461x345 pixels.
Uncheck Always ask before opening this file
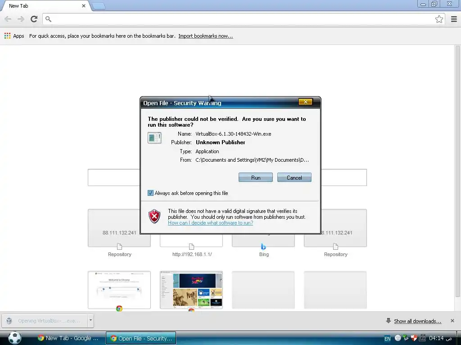[x=150, y=193]
